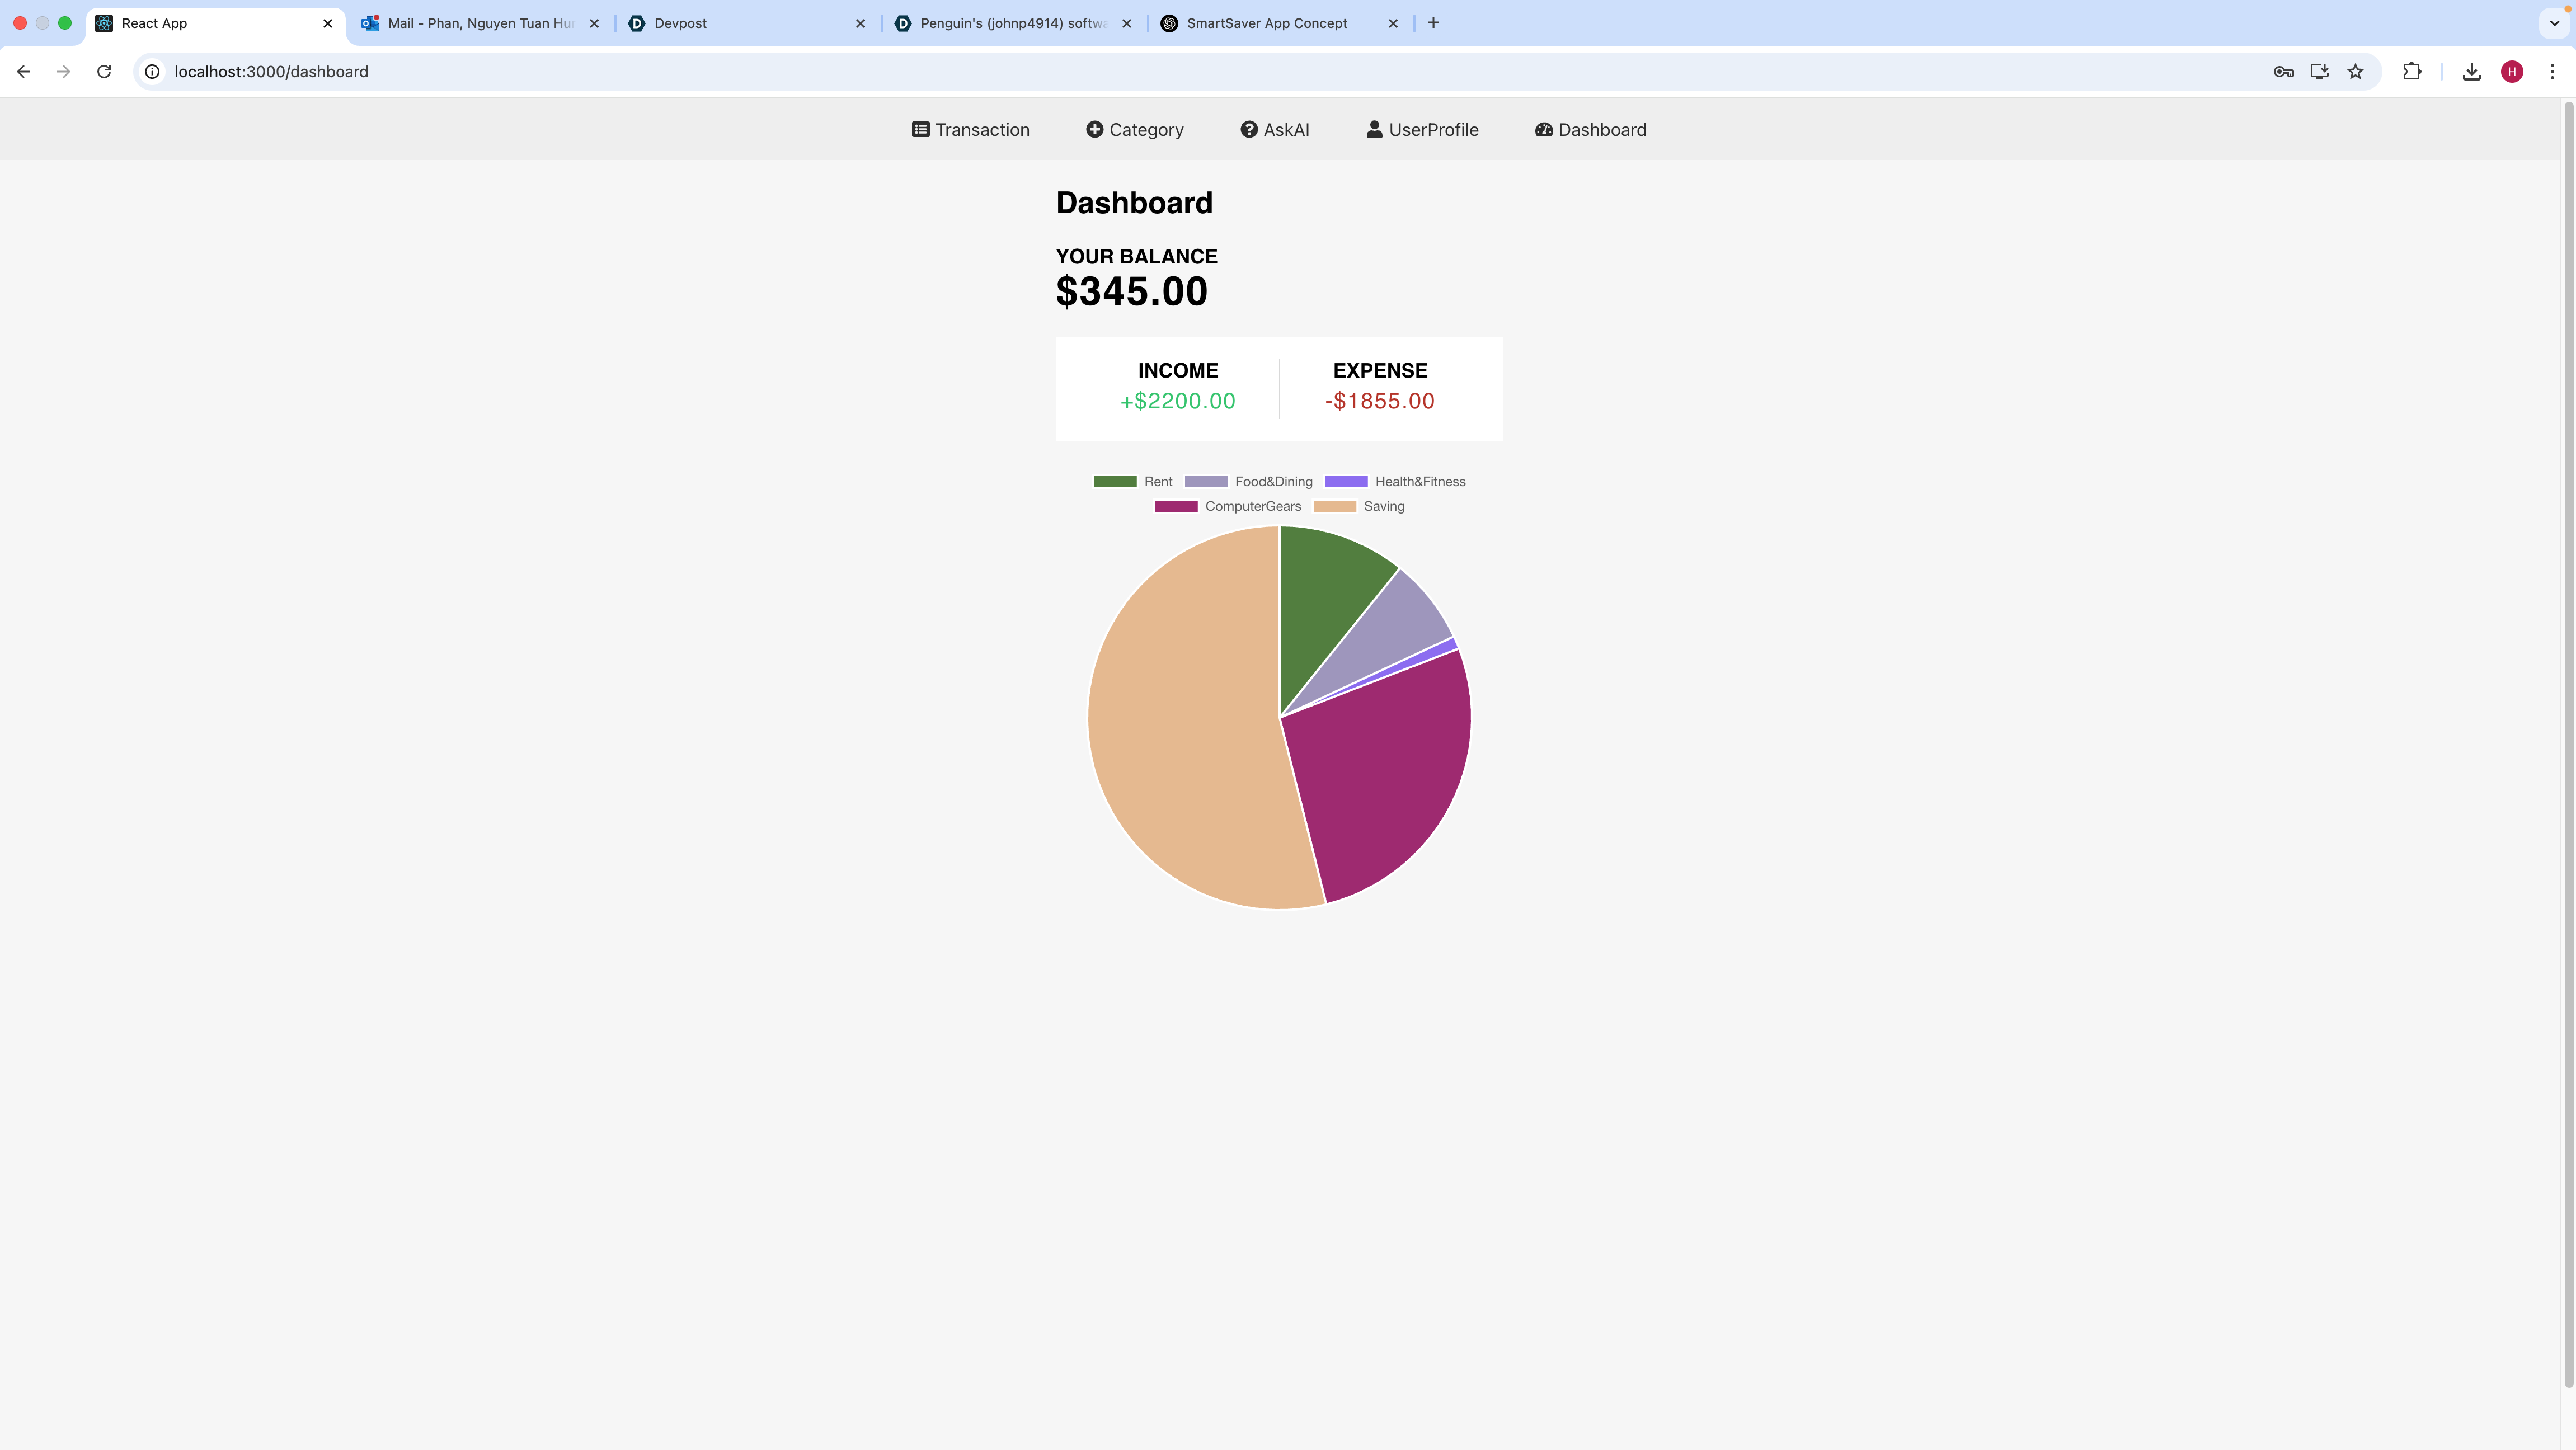This screenshot has width=2576, height=1450.
Task: Open Chrome three-dot menu
Action: click(x=2552, y=72)
